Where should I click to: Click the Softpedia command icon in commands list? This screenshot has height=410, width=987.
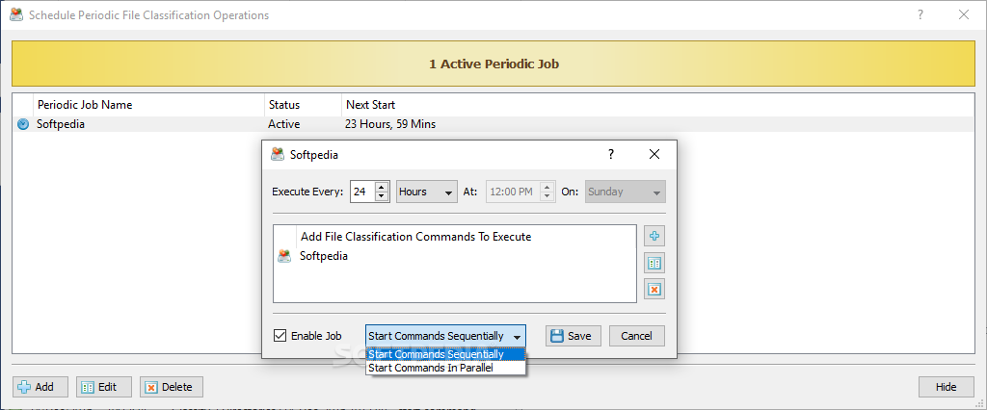pyautogui.click(x=284, y=256)
